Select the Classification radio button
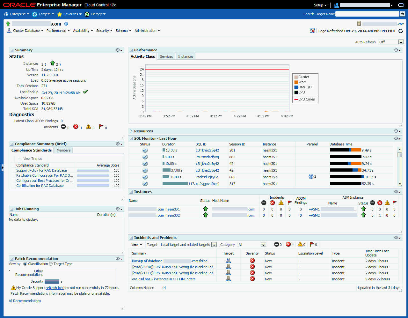Screen dimensions: 408x318 click(25, 264)
